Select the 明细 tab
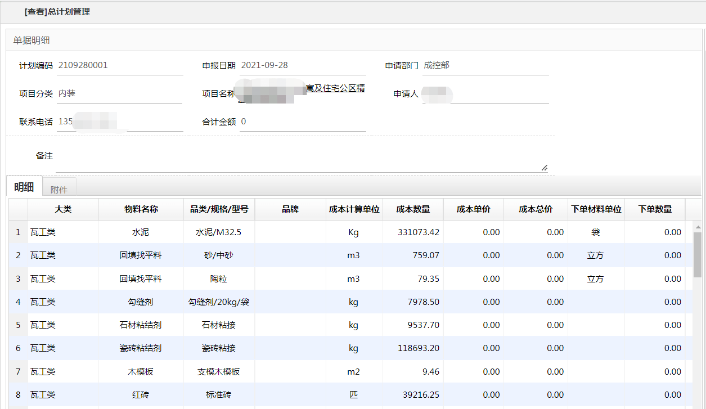The image size is (706, 409). [x=24, y=187]
